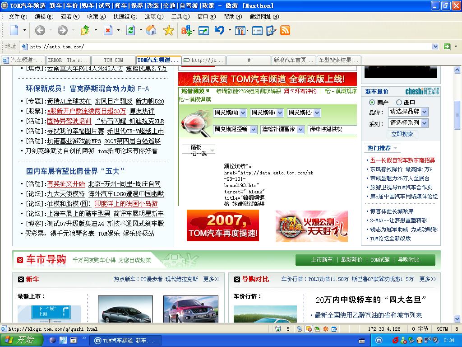
Task: Click the blue Undo closed tab icon
Action: [220, 30]
